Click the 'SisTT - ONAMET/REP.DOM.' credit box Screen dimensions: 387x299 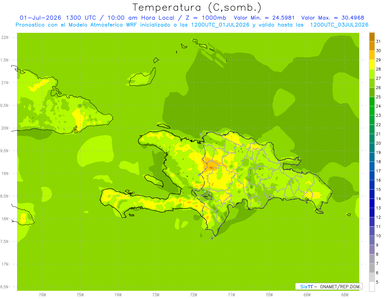[x=329, y=286]
